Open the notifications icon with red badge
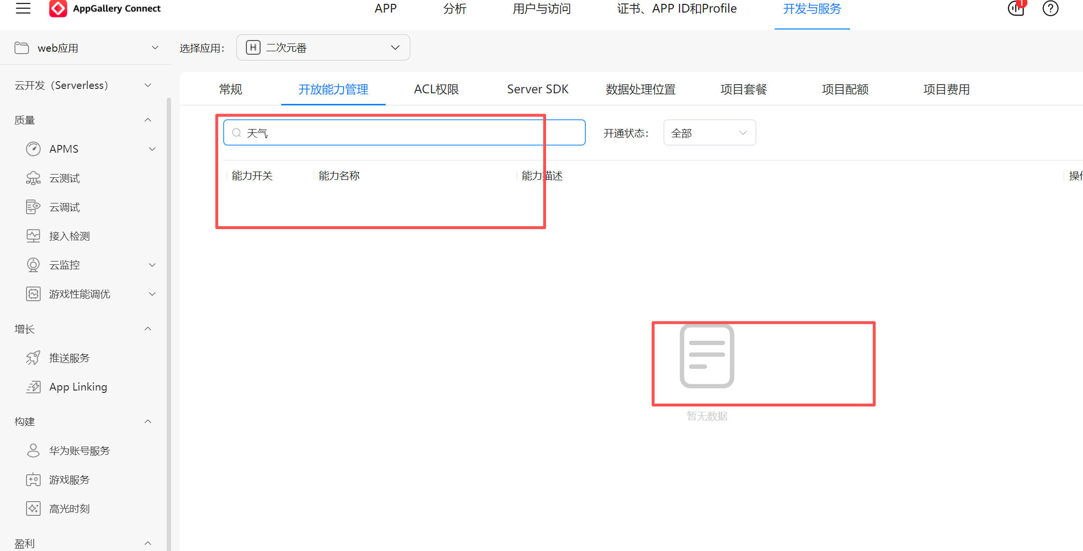Image resolution: width=1083 pixels, height=551 pixels. [1016, 8]
